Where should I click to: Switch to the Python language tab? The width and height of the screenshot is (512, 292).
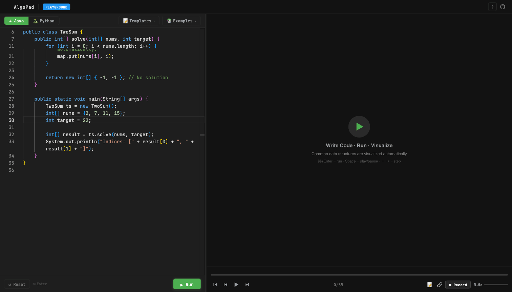pyautogui.click(x=44, y=21)
